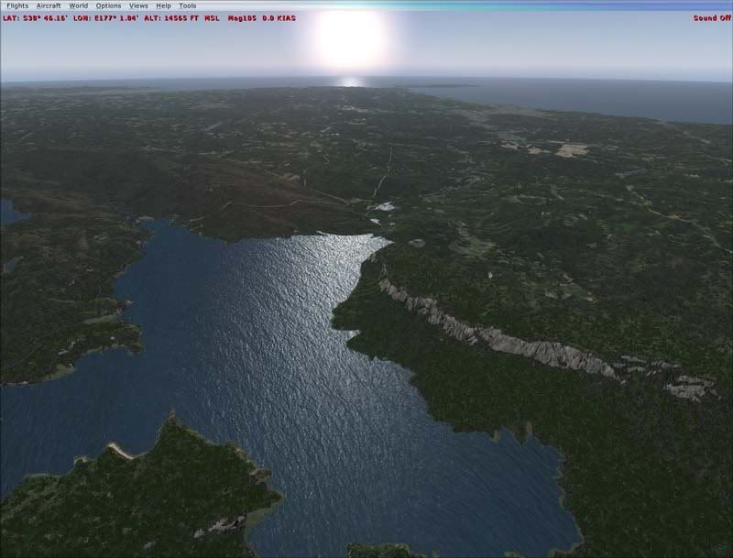
Task: Click the sun reflection on the horizon water
Action: coord(348,82)
